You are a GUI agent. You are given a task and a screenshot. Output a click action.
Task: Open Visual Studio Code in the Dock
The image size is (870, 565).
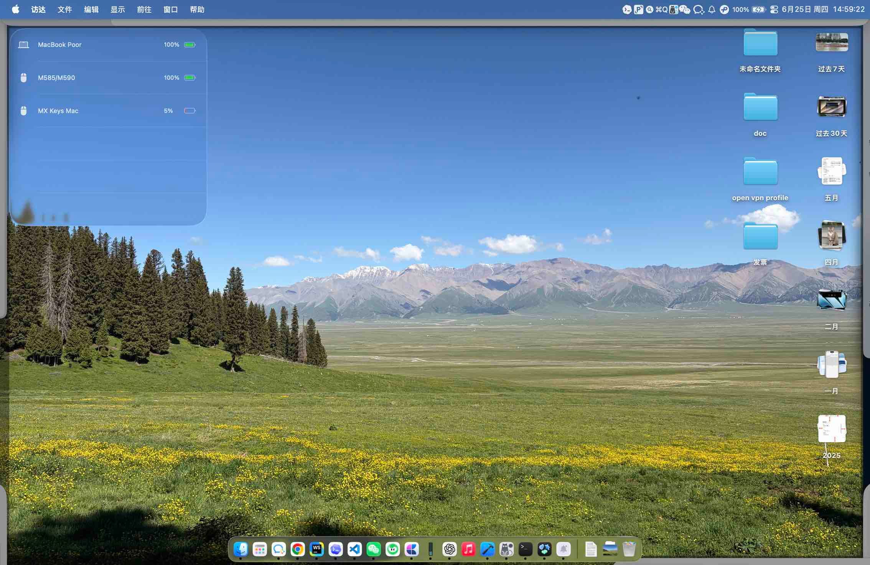tap(354, 549)
